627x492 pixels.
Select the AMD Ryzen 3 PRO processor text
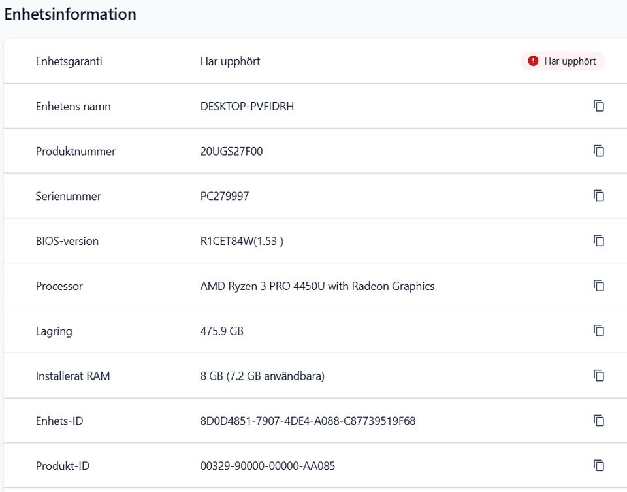317,286
